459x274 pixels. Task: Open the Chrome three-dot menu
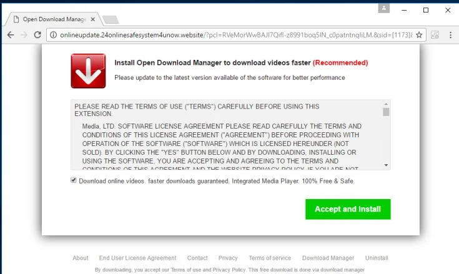click(x=450, y=35)
